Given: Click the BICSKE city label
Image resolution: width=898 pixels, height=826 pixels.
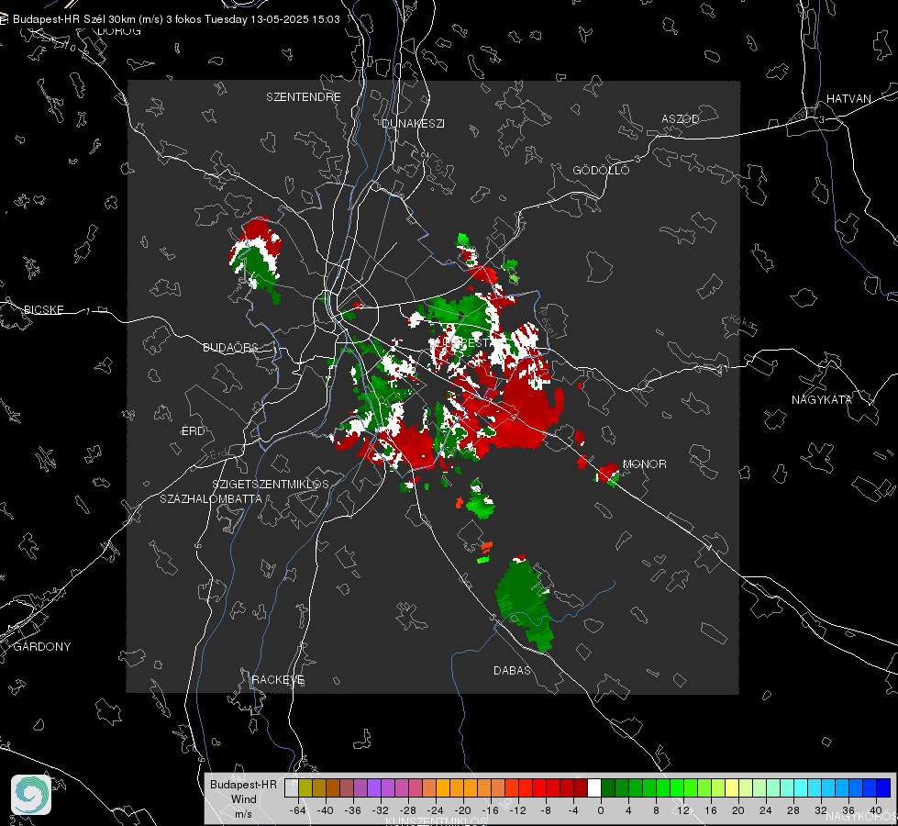Looking at the screenshot, I should pos(43,309).
